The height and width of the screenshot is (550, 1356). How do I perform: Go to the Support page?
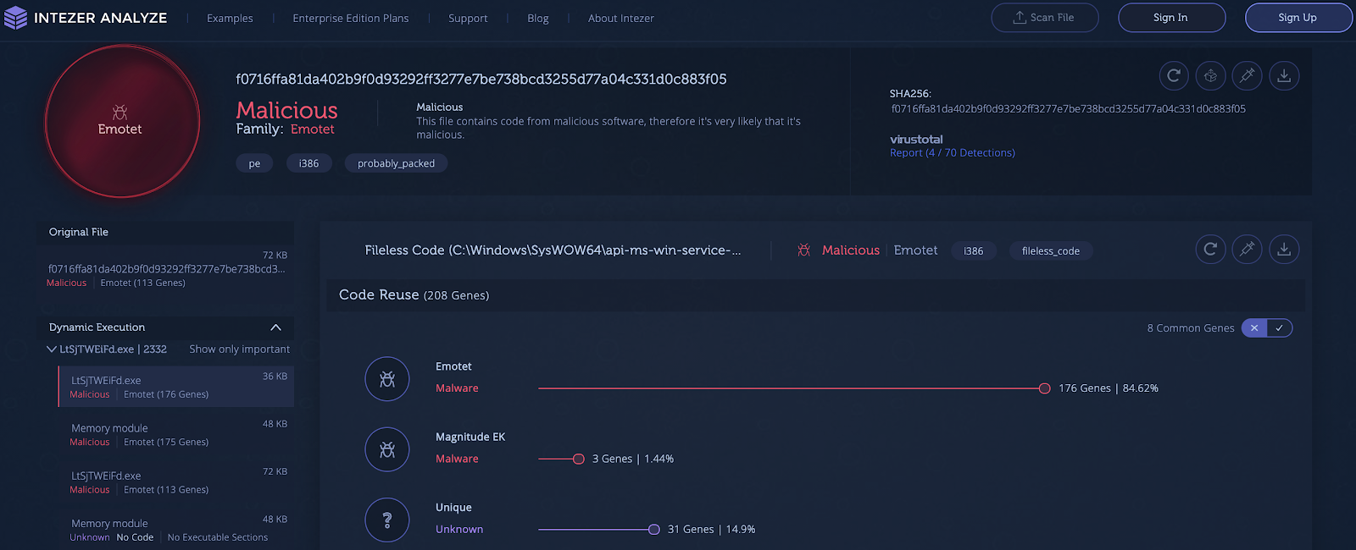pyautogui.click(x=468, y=18)
